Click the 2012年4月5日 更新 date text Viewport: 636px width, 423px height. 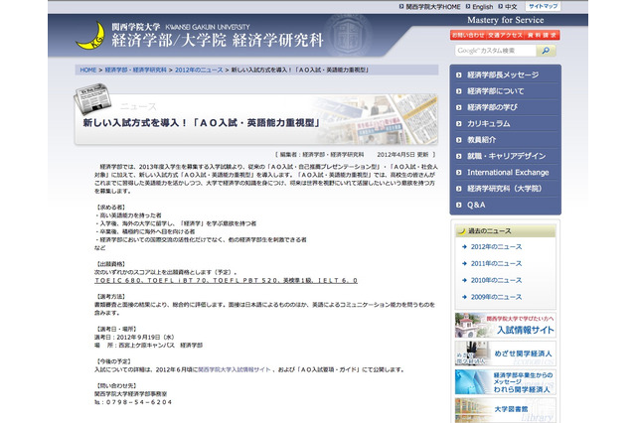(x=402, y=154)
